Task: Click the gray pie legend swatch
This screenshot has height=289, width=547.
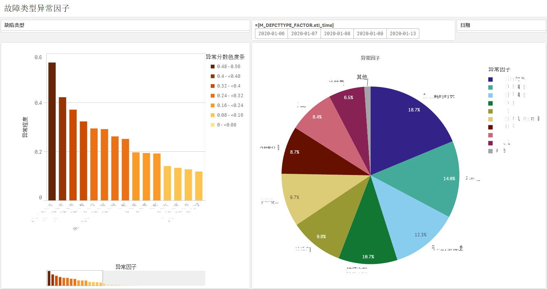Action: tap(490, 151)
